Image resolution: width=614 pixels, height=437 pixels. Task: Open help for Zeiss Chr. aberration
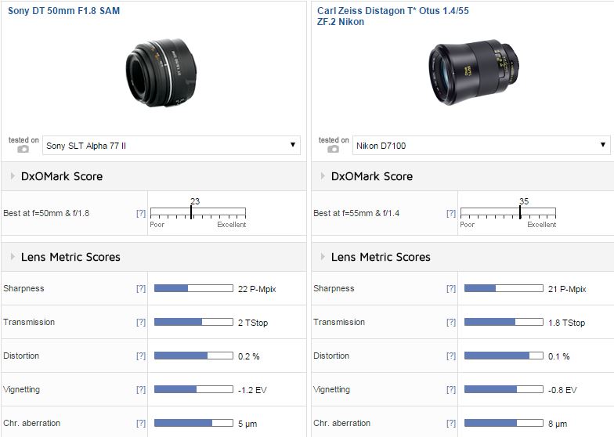pos(451,424)
